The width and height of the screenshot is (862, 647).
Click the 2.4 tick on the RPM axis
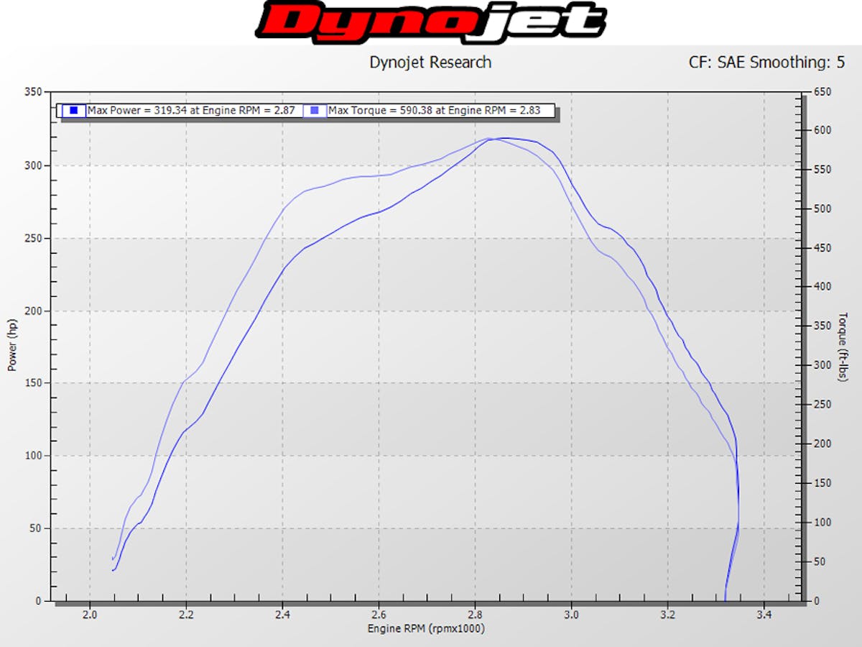click(x=282, y=615)
